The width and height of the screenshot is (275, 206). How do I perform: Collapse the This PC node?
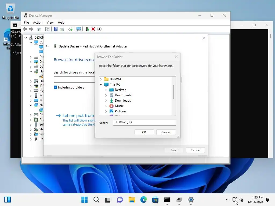pos(101,84)
